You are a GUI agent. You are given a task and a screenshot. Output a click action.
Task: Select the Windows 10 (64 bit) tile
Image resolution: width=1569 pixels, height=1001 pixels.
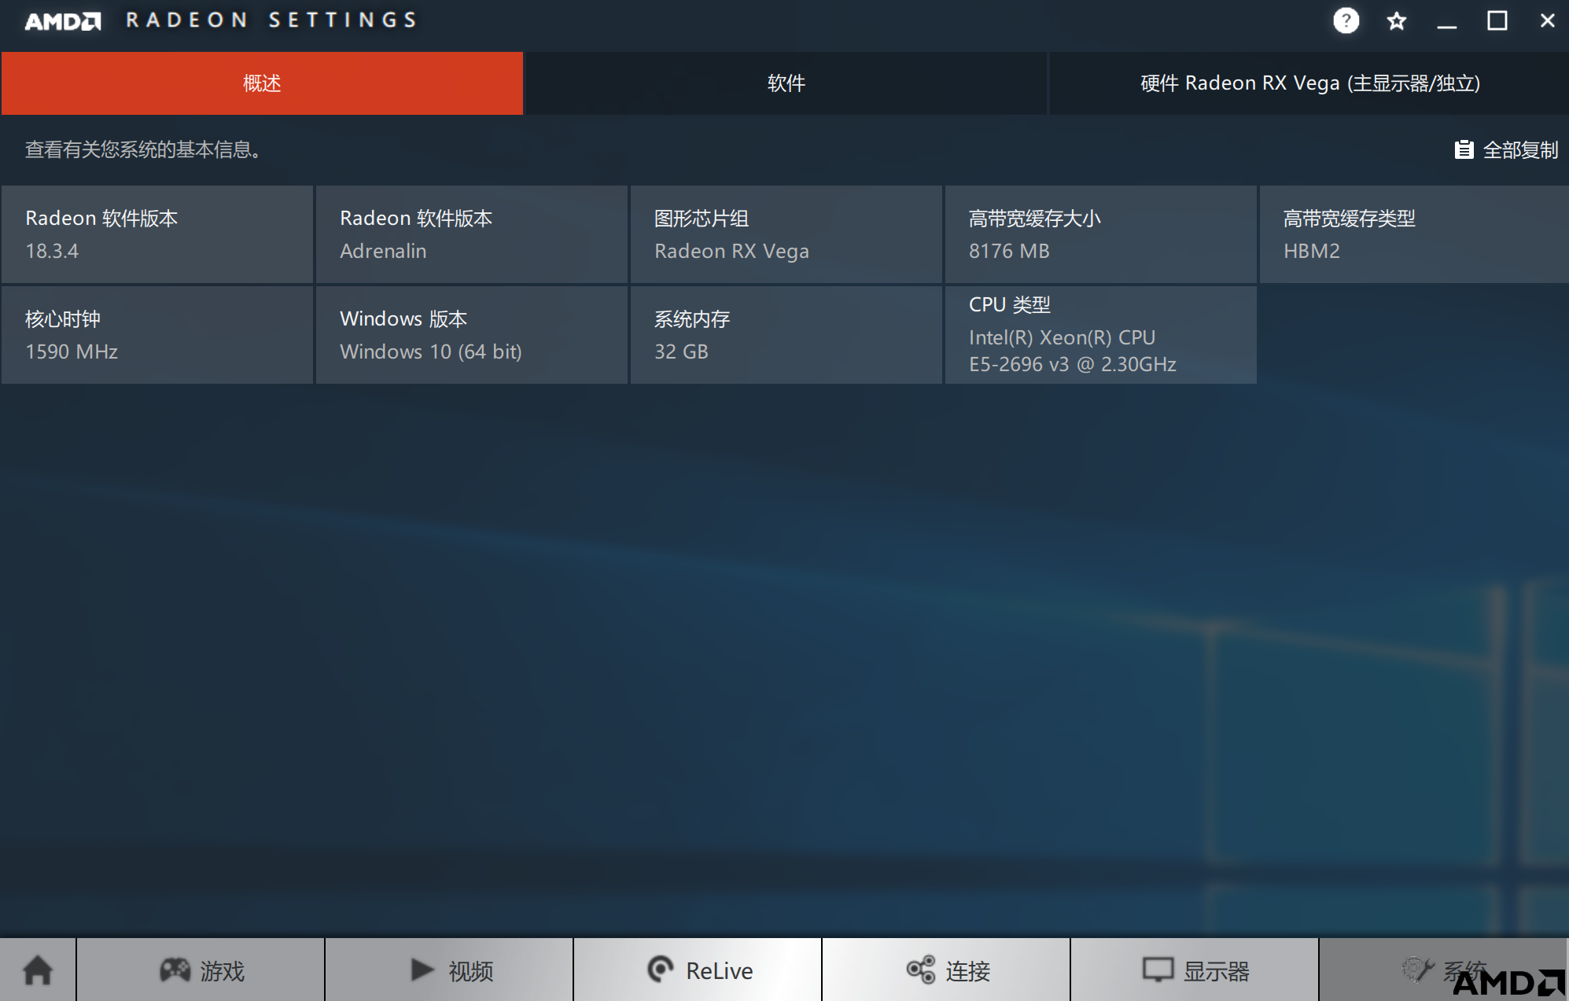pos(472,335)
